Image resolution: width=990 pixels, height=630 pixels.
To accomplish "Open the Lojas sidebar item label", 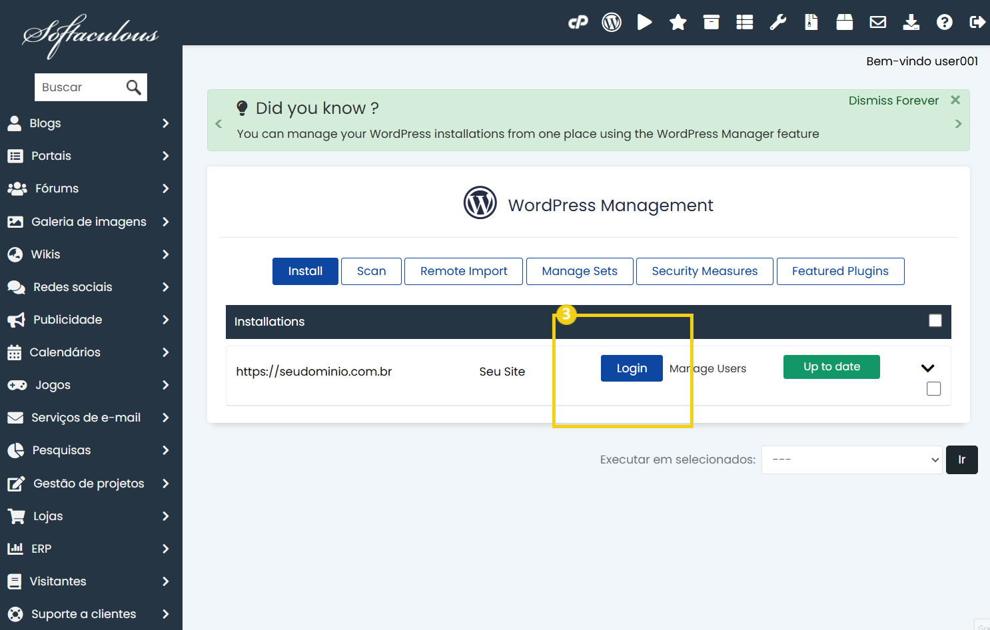I will pyautogui.click(x=48, y=516).
